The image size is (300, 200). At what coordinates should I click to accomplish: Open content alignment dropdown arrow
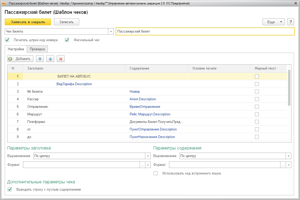[x=289, y=156]
